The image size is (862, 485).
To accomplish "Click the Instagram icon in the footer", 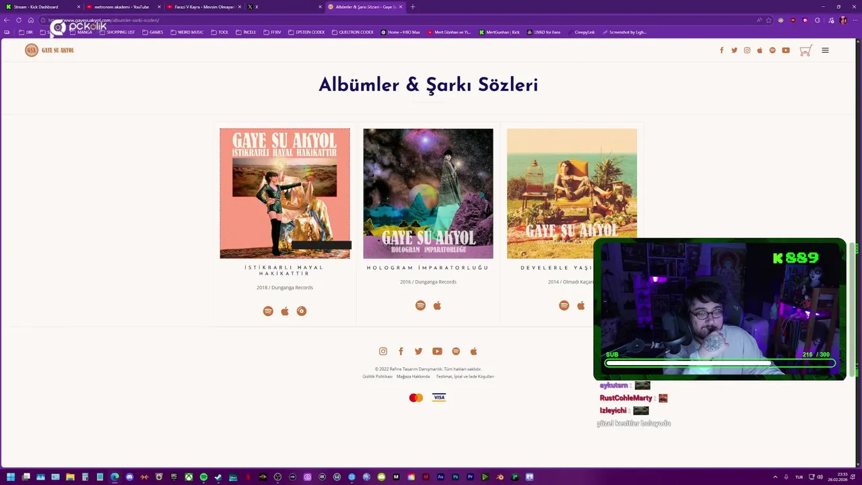I will tap(383, 352).
